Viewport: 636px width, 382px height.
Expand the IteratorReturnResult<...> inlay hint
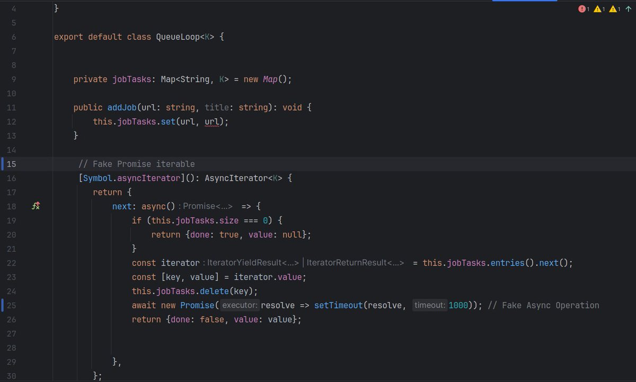coord(356,263)
